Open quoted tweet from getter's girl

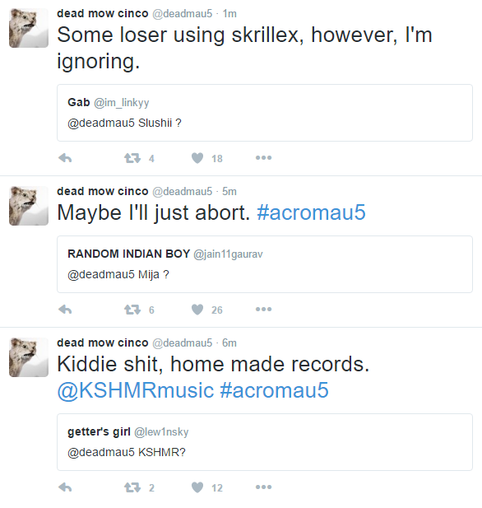coord(265,442)
